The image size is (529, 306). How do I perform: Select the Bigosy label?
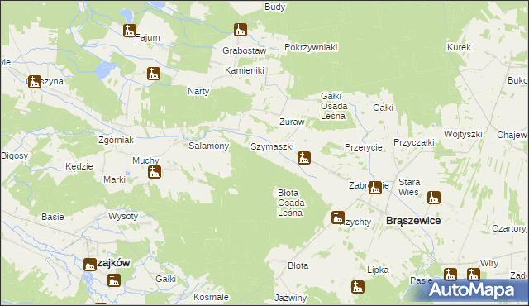pyautogui.click(x=15, y=155)
